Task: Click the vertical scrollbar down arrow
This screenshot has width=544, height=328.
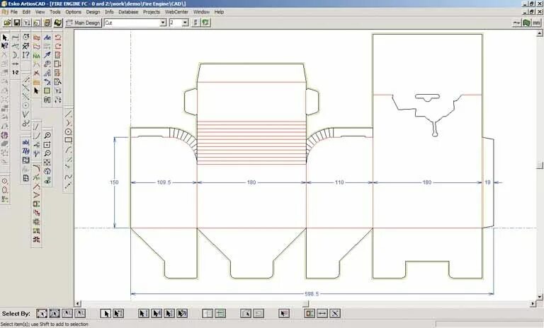Action: 540,297
